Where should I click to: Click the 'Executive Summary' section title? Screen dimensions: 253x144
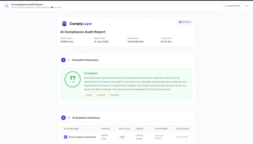tap(85, 60)
